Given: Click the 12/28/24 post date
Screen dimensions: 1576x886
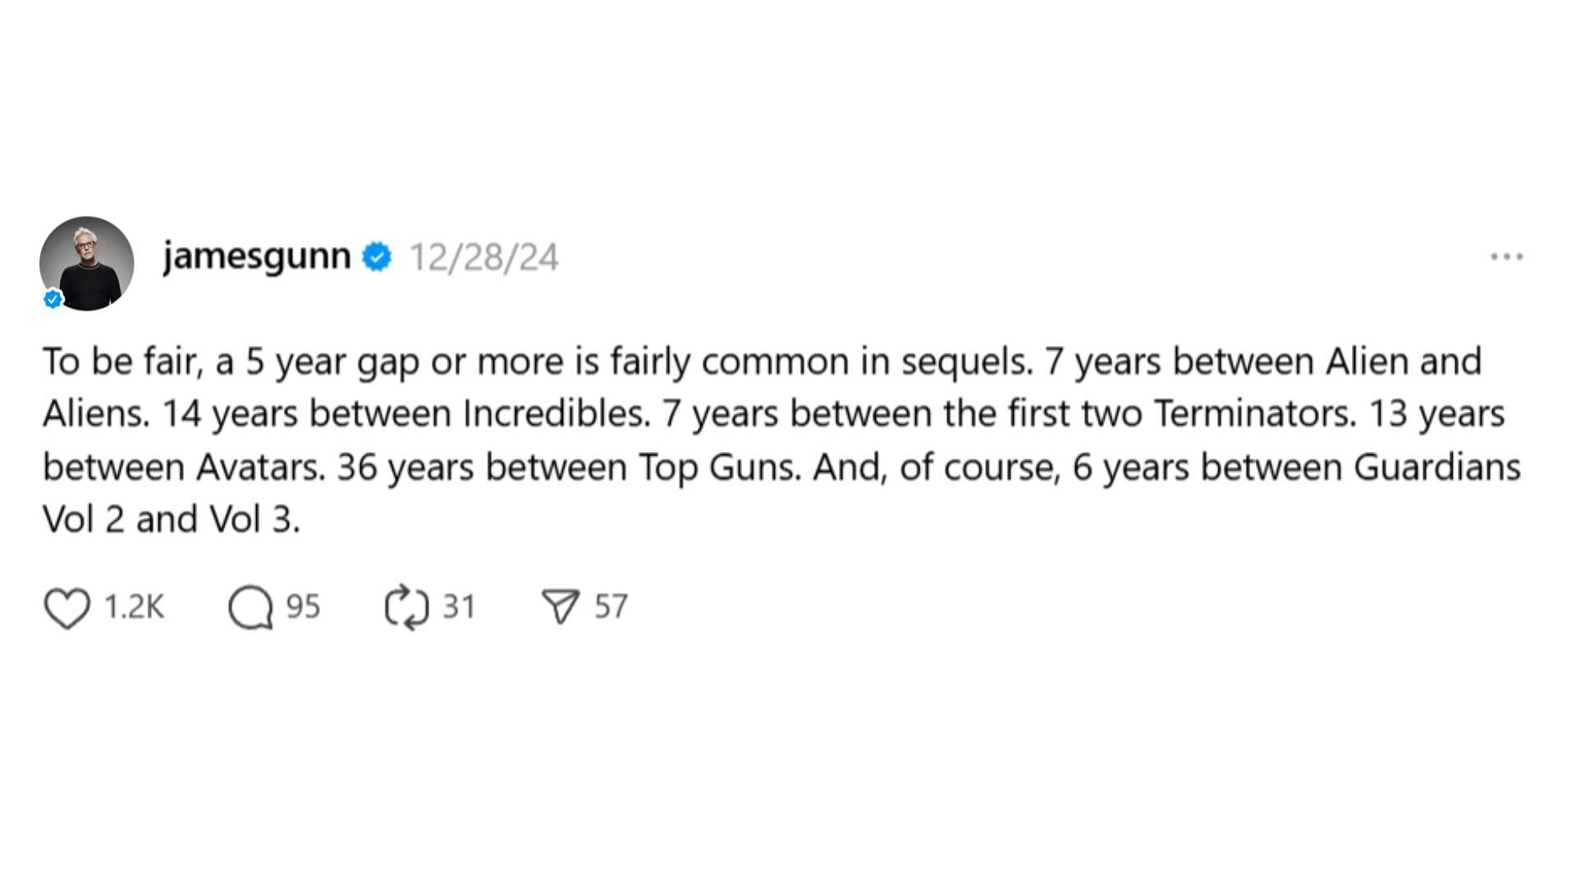Looking at the screenshot, I should (x=483, y=257).
